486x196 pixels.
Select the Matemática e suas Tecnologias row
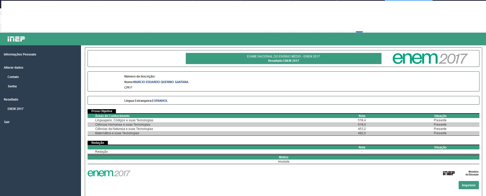pyautogui.click(x=117, y=133)
